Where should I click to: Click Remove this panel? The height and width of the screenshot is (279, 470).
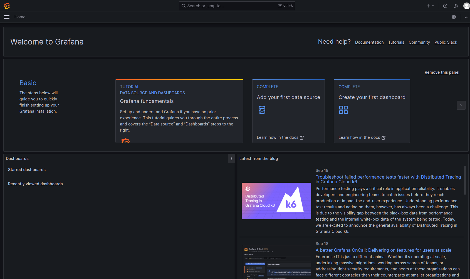click(x=442, y=72)
